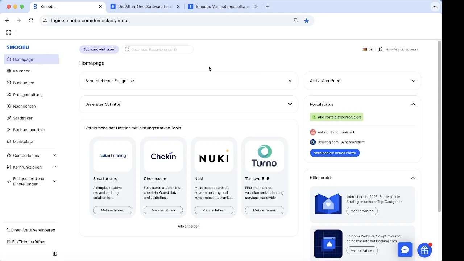The width and height of the screenshot is (464, 261).
Task: Click the Airbnb portal status icon
Action: click(313, 132)
